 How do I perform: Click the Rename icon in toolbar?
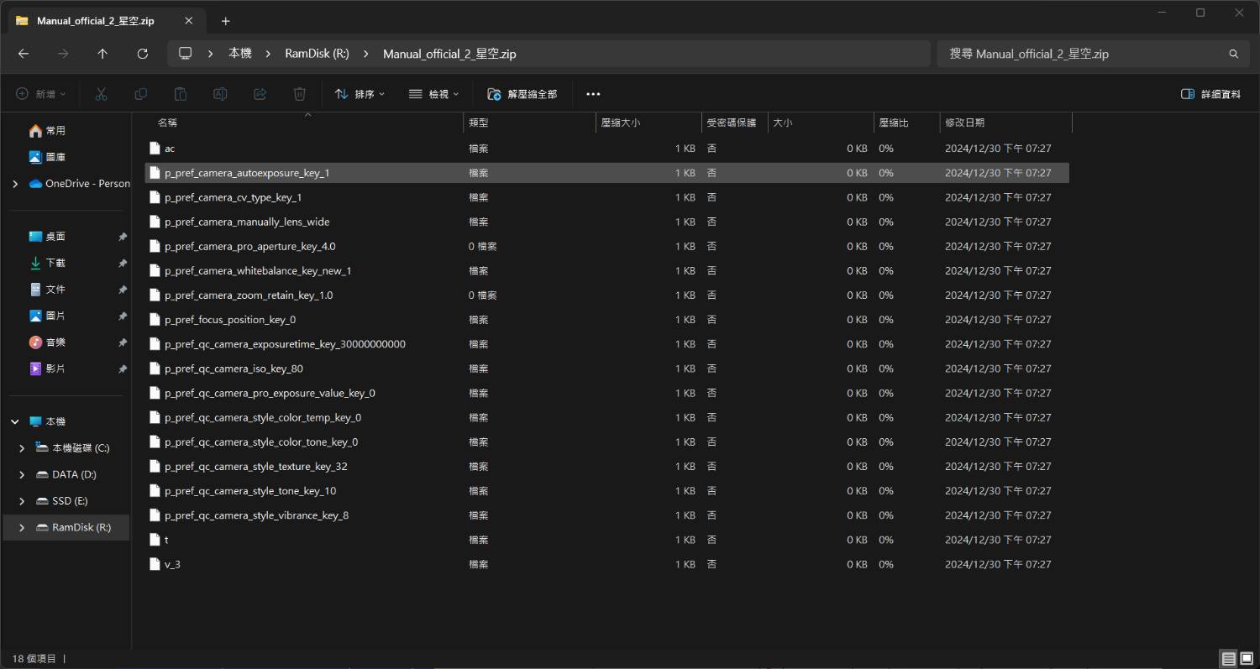point(220,94)
